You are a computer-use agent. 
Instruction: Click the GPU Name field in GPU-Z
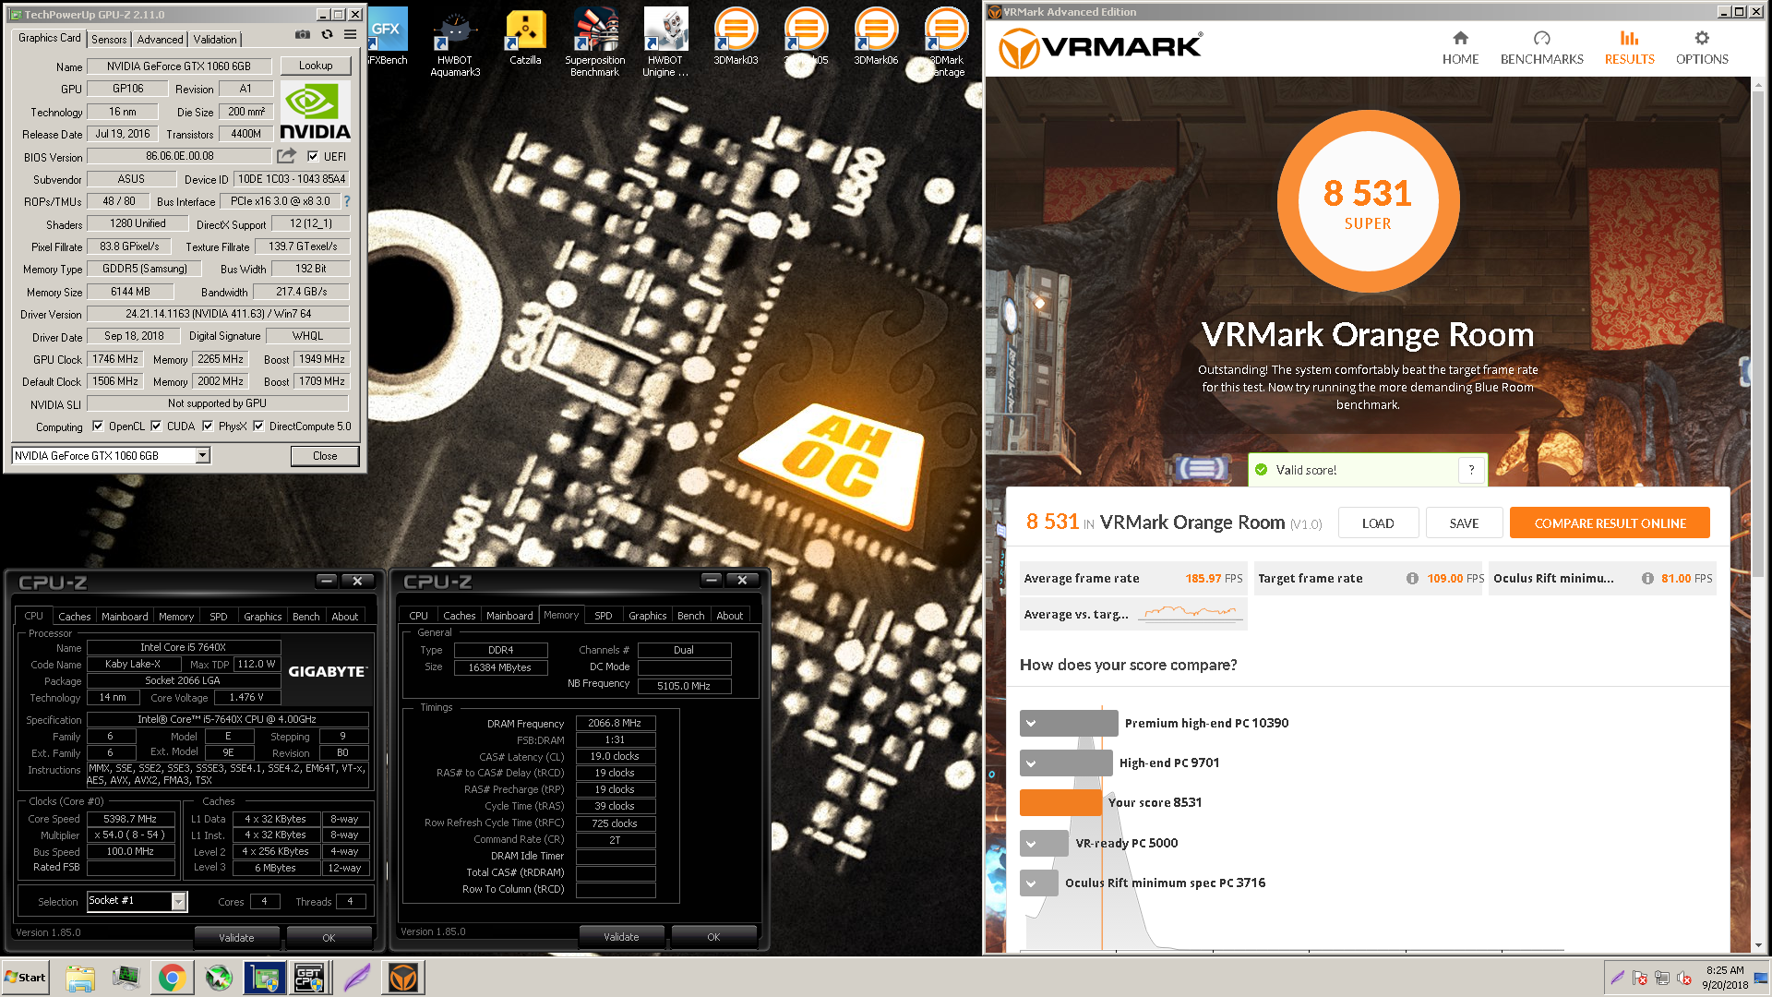(179, 66)
